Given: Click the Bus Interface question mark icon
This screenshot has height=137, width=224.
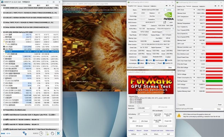Looking at the screenshot, I should click(172, 28).
